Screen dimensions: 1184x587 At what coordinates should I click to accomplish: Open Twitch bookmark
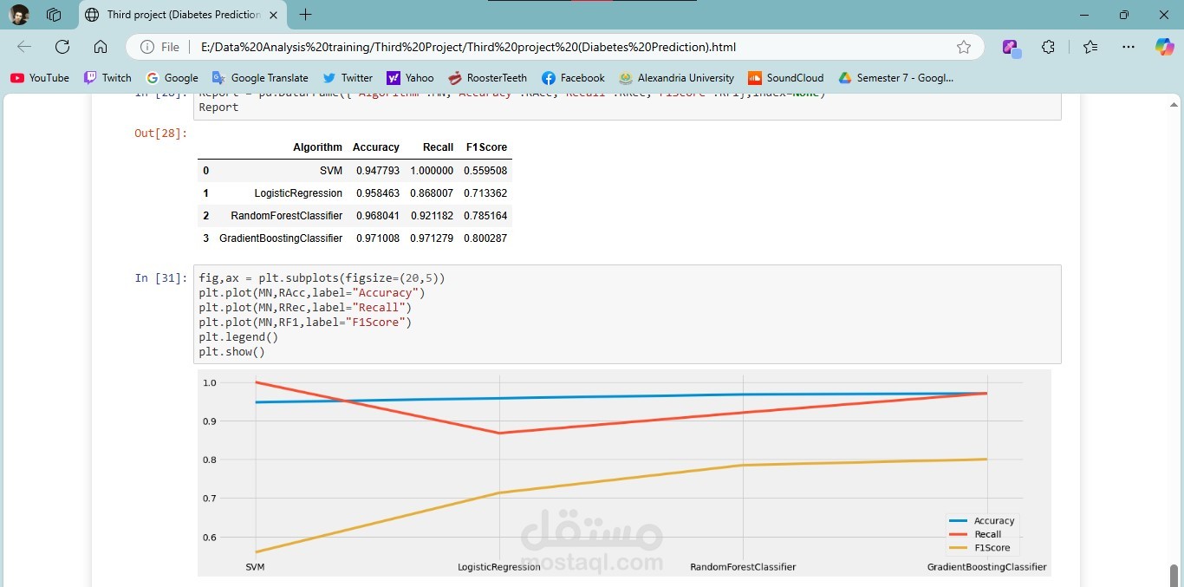[107, 78]
